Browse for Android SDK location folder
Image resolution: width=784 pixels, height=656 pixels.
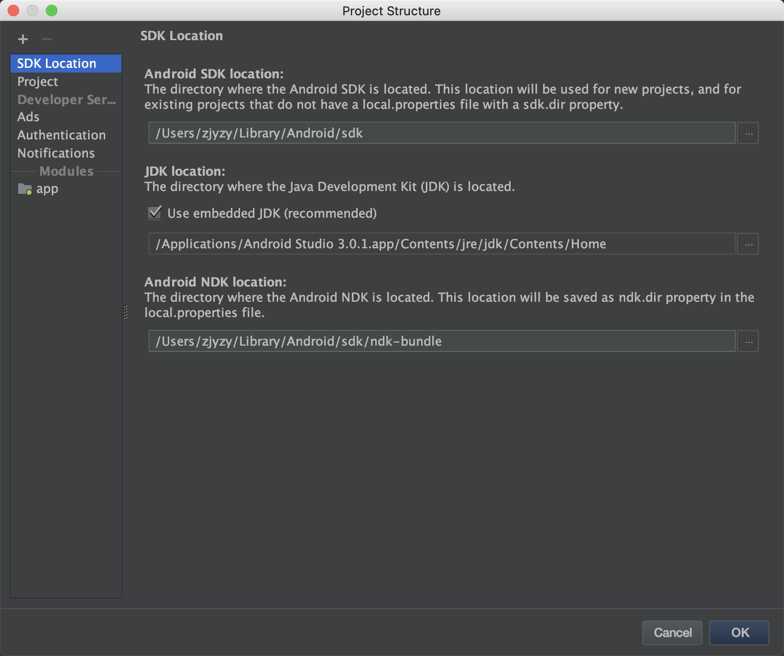pos(748,133)
